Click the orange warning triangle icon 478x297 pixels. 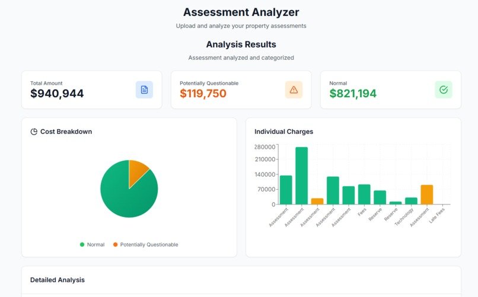tap(294, 90)
